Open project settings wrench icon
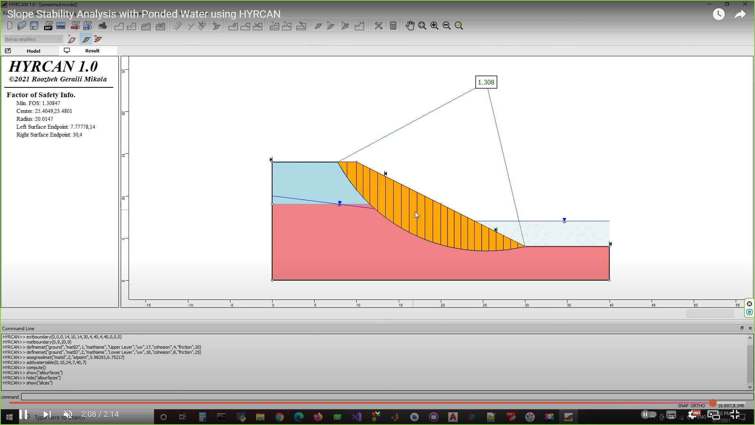Screen dimensions: 755x425 pyautogui.click(x=379, y=26)
